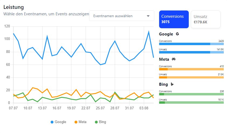Click the Google Umsatz progress bar
Screen dimensions: 227x133
[x=191, y=52]
